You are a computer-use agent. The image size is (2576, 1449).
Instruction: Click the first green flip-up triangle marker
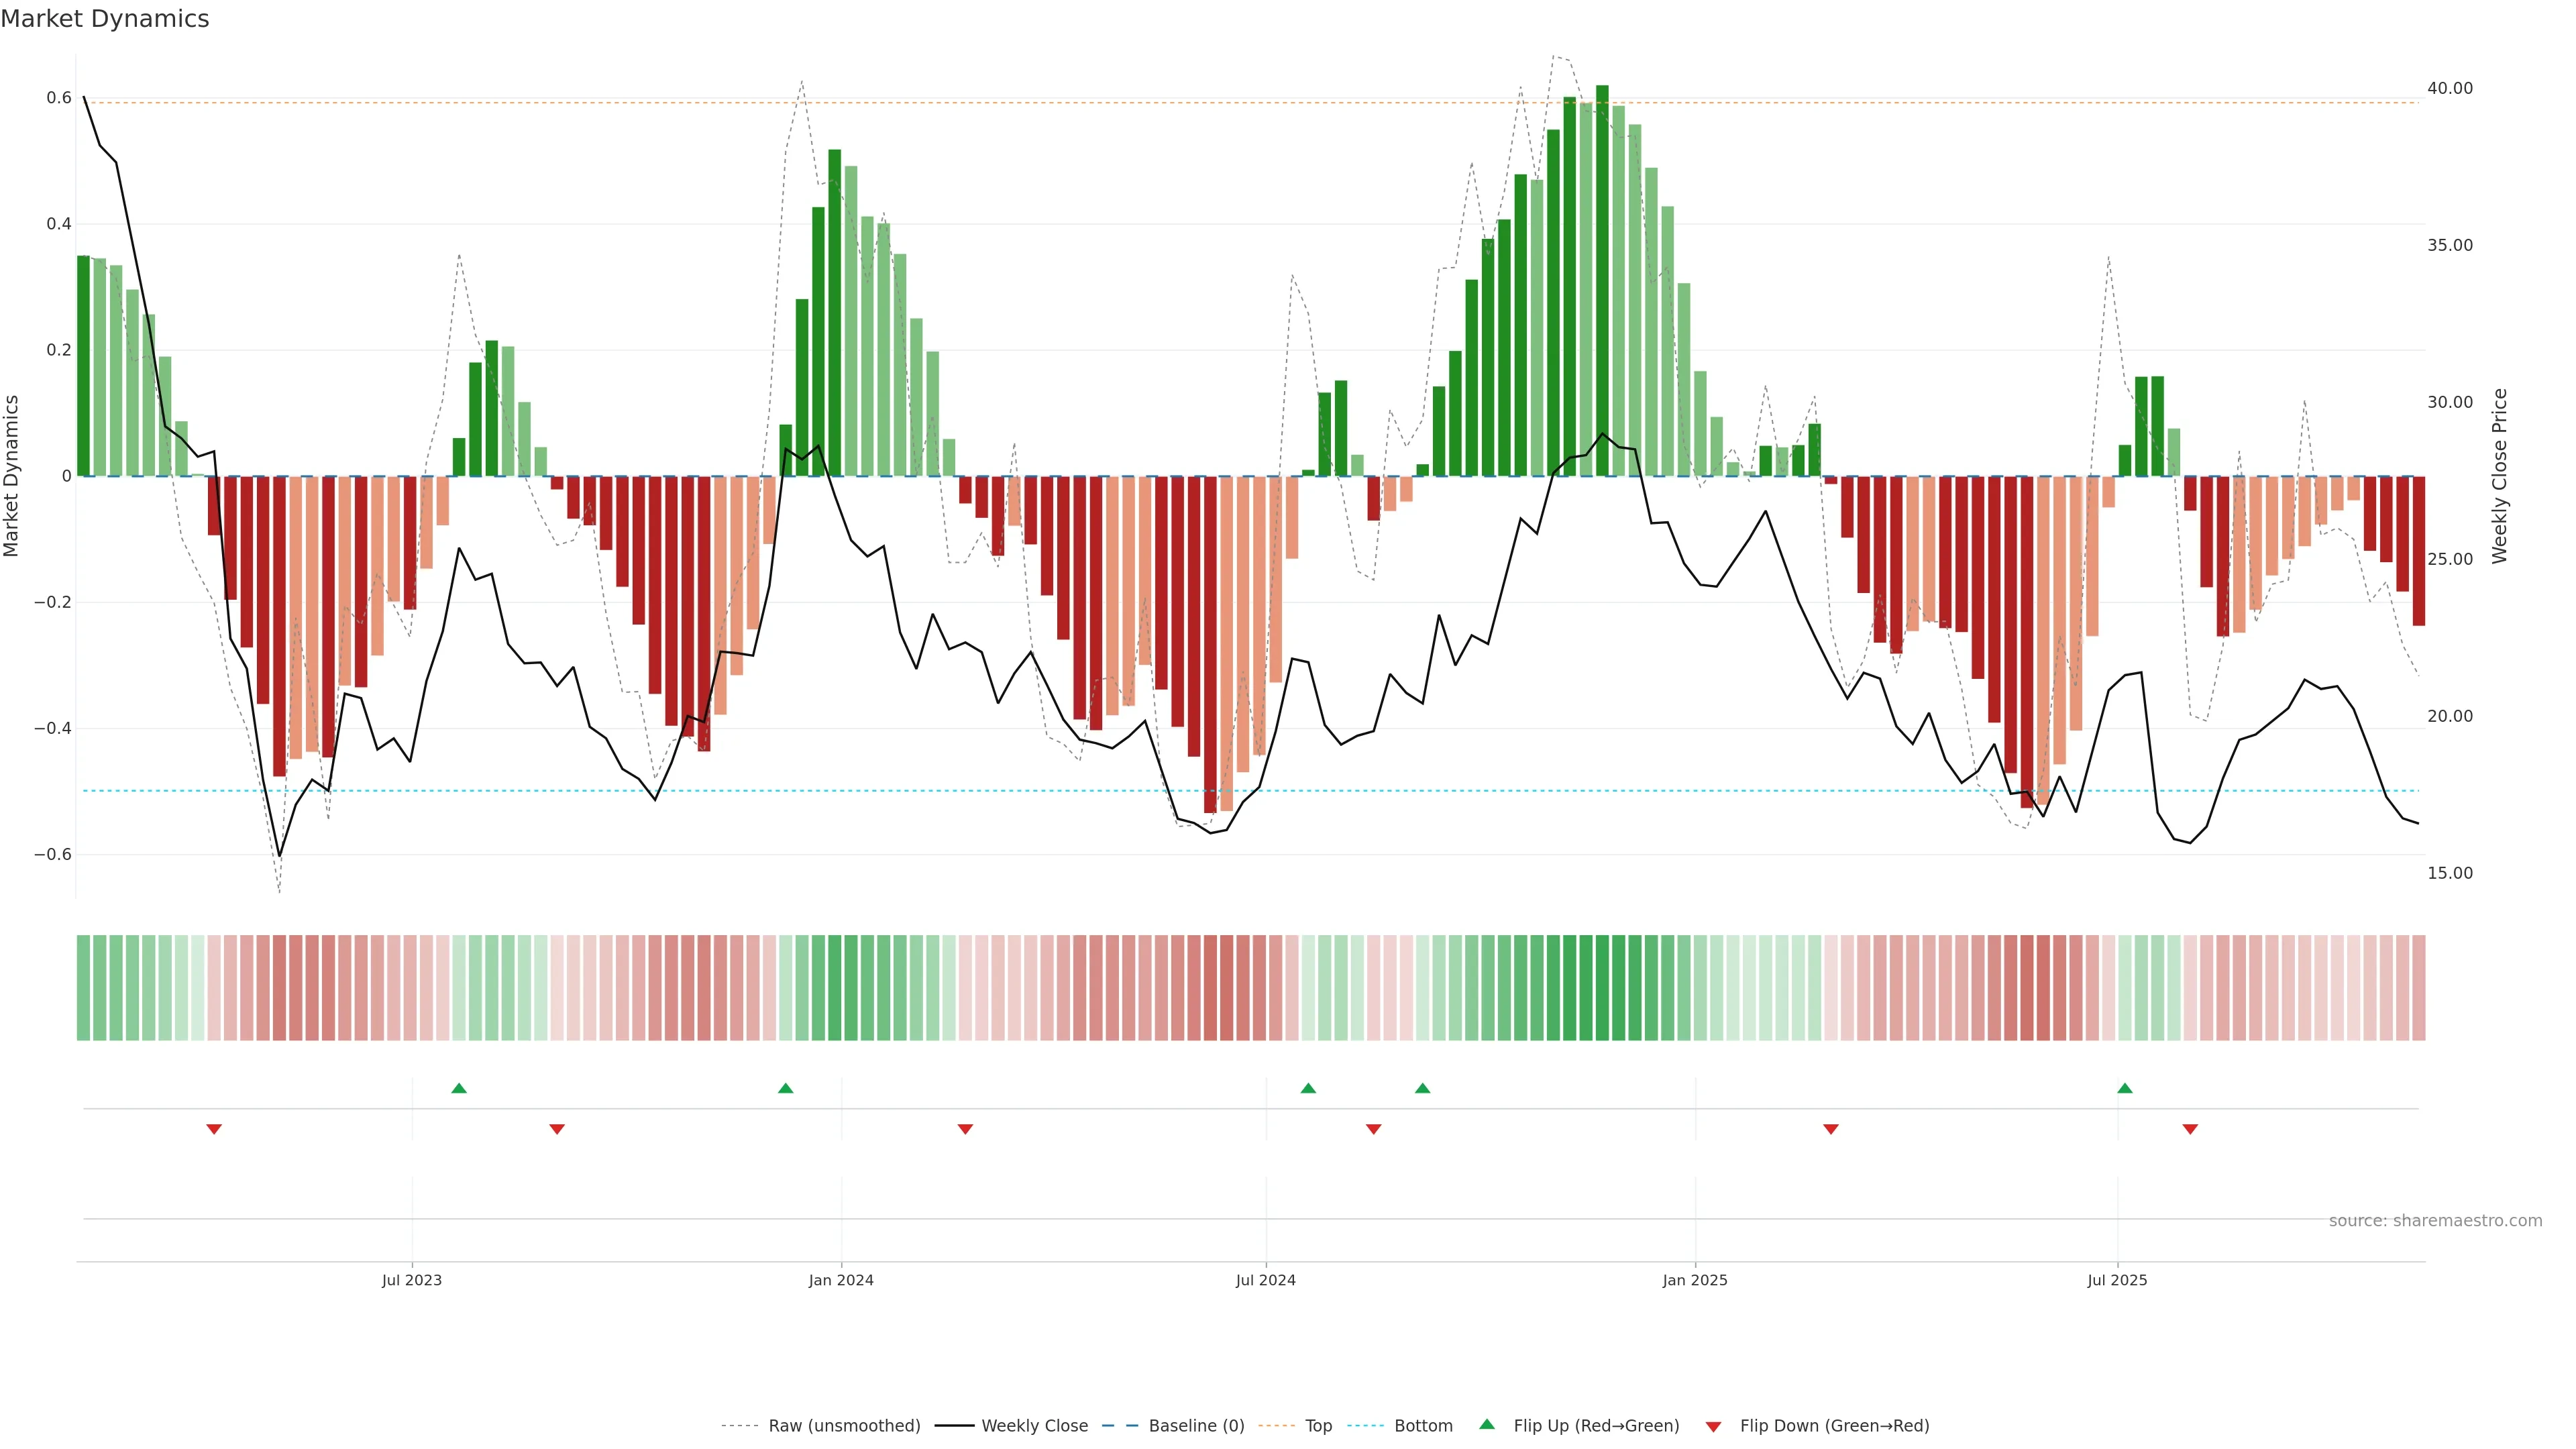[459, 1088]
